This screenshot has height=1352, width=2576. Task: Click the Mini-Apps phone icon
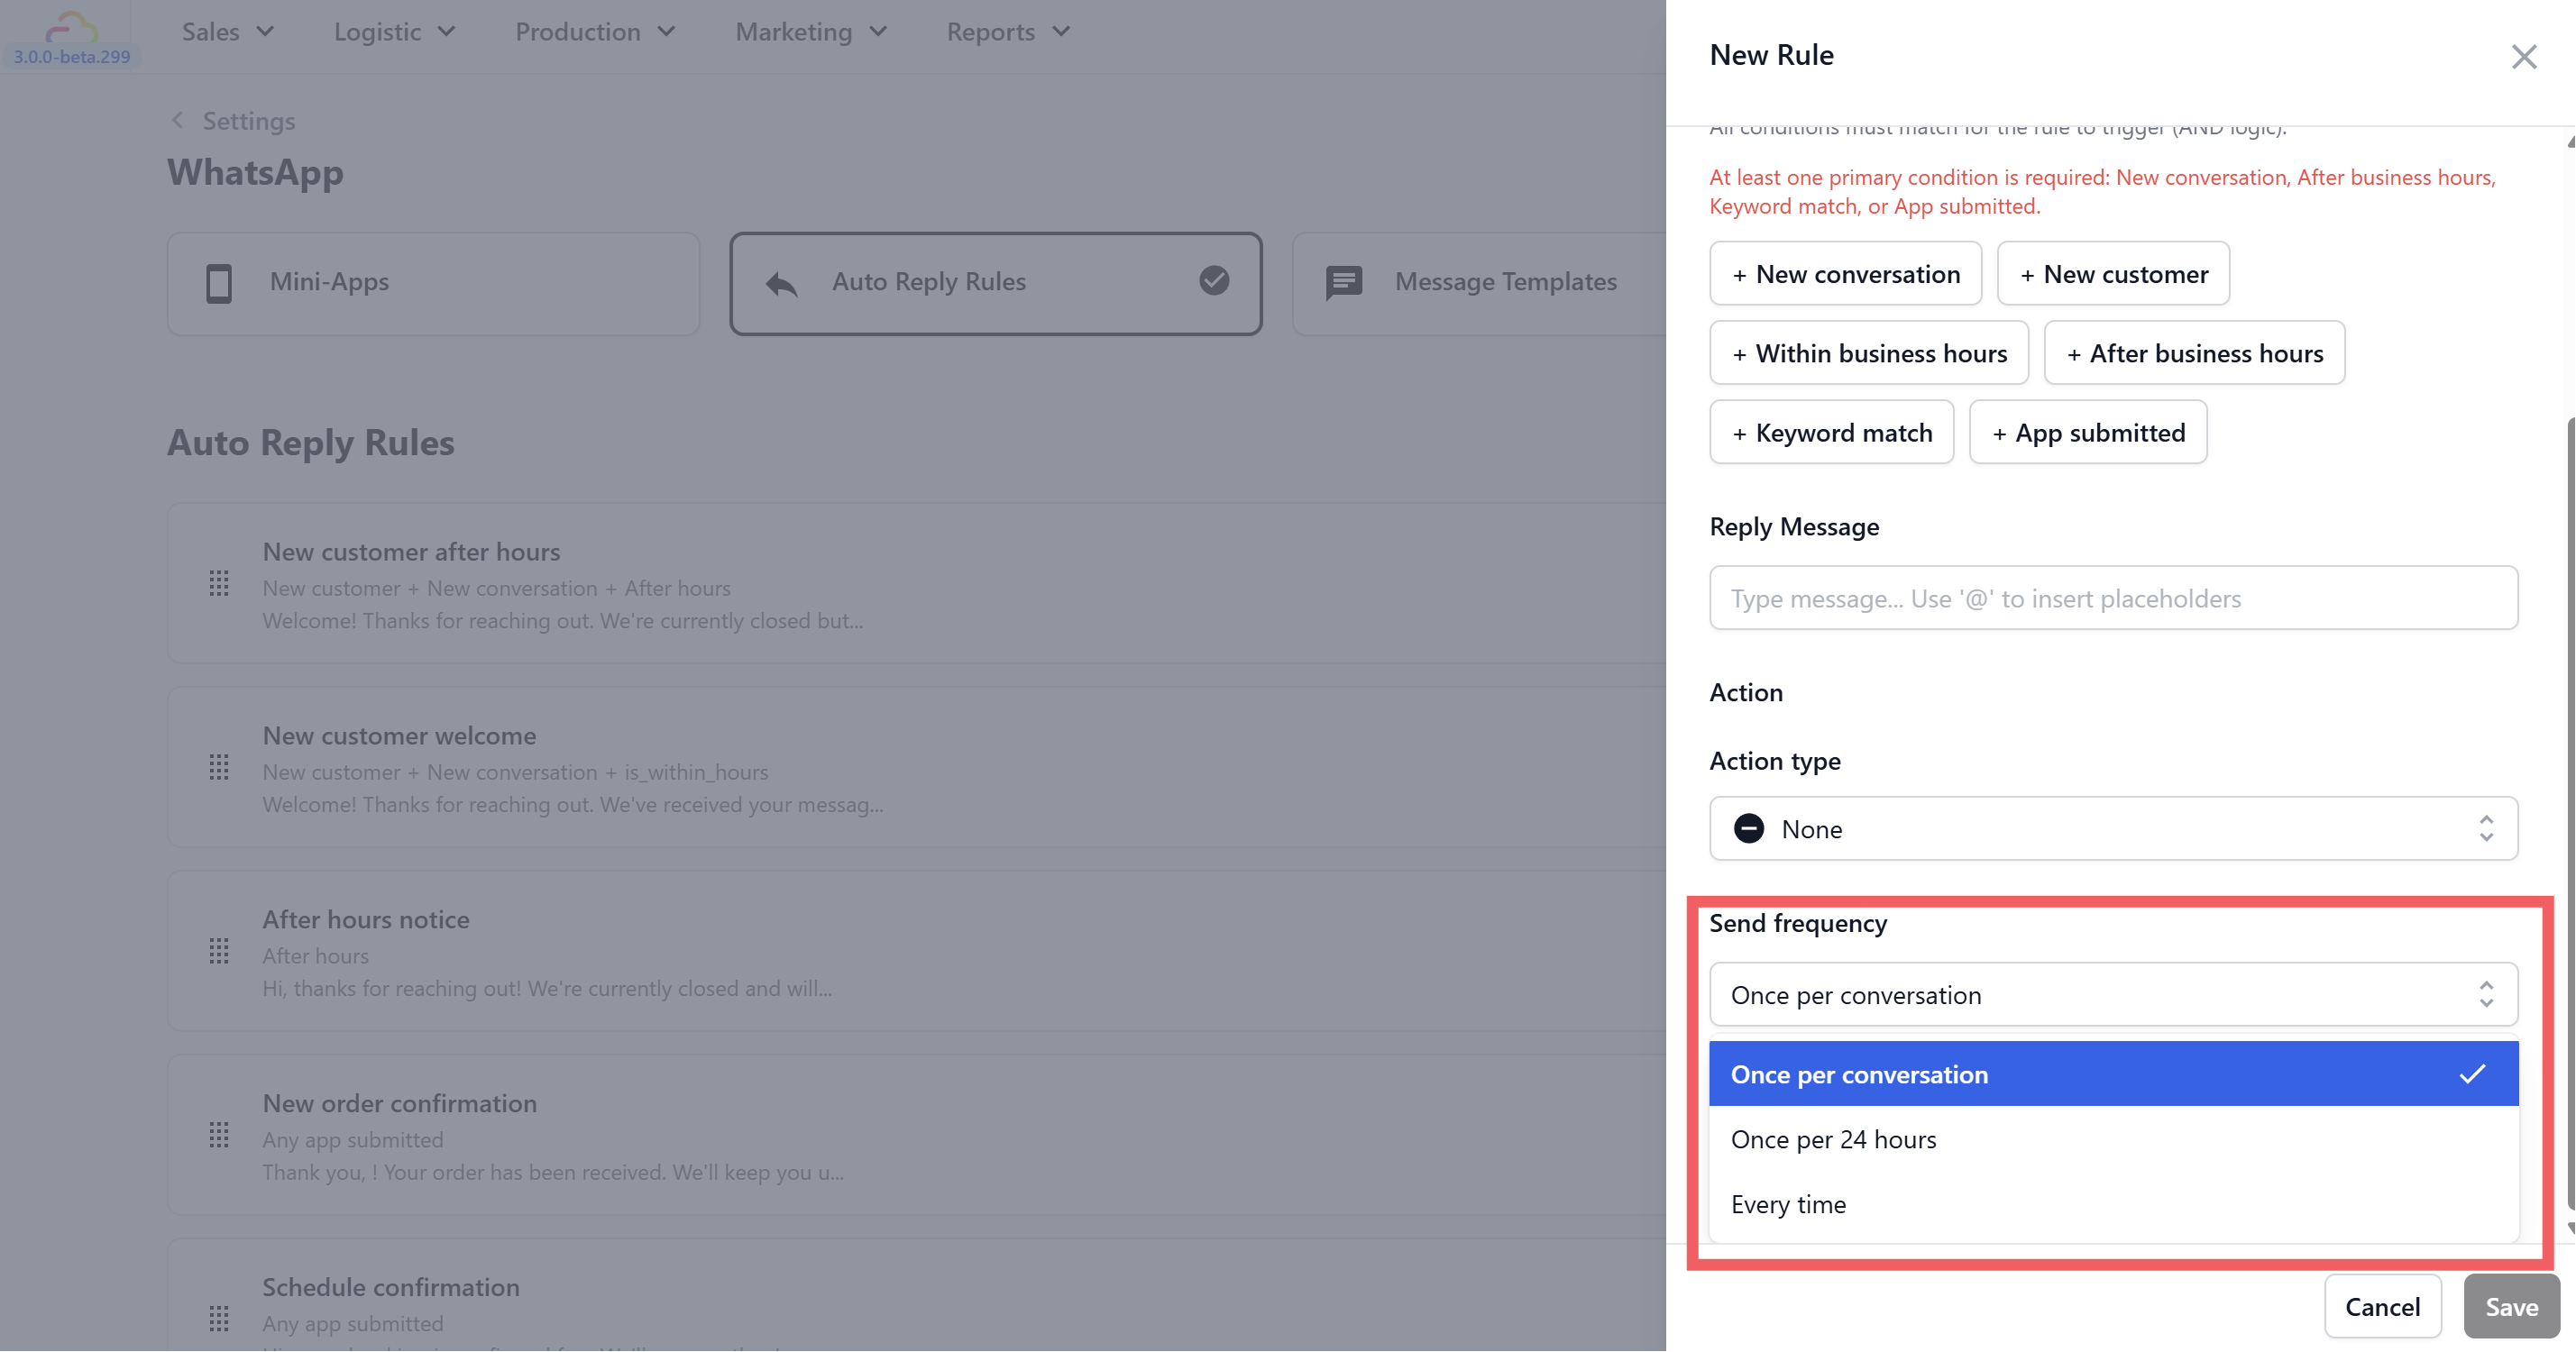219,283
